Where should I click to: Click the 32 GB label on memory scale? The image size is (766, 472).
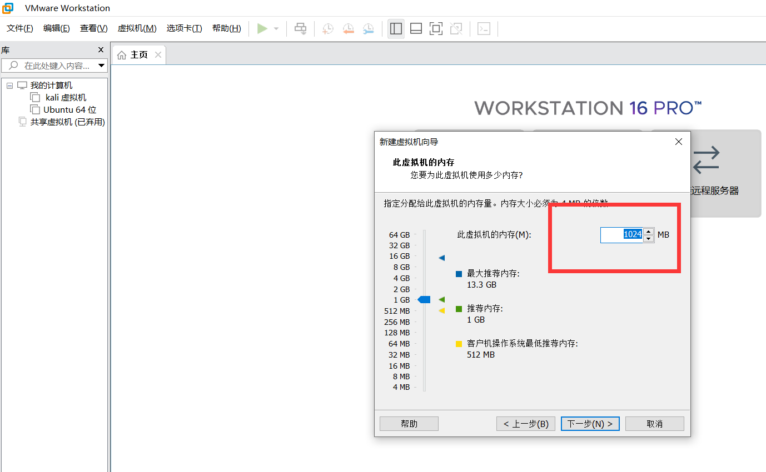(x=399, y=245)
